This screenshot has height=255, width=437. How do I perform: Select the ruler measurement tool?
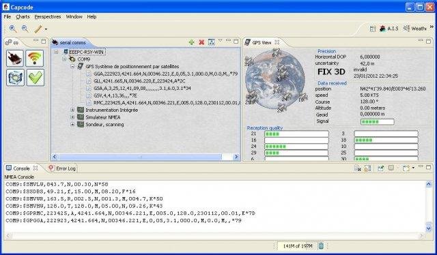point(38,29)
